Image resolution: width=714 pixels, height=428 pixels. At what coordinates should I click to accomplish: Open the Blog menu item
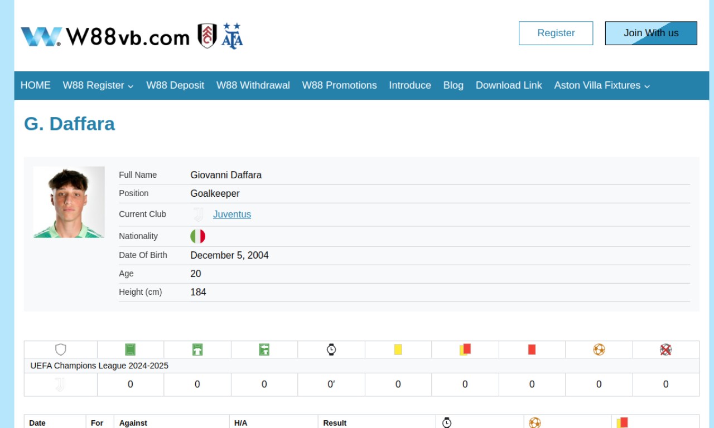click(x=454, y=85)
